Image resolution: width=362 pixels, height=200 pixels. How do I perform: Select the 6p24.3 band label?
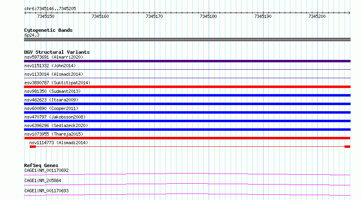click(x=32, y=35)
